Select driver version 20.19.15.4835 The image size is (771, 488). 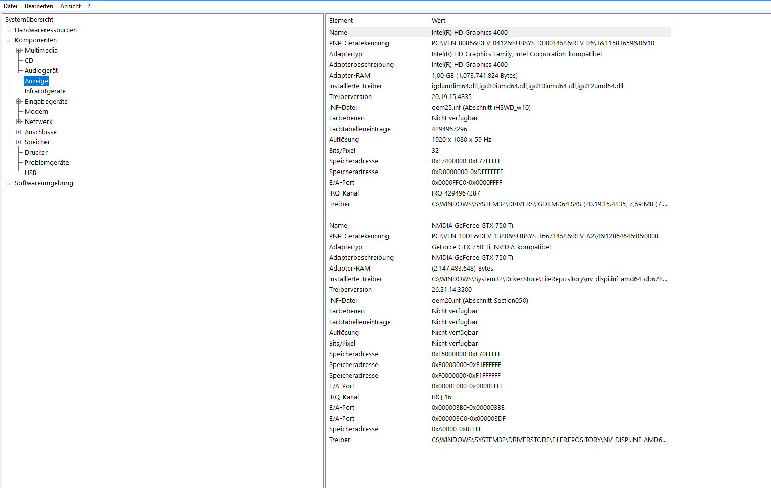[x=451, y=97]
